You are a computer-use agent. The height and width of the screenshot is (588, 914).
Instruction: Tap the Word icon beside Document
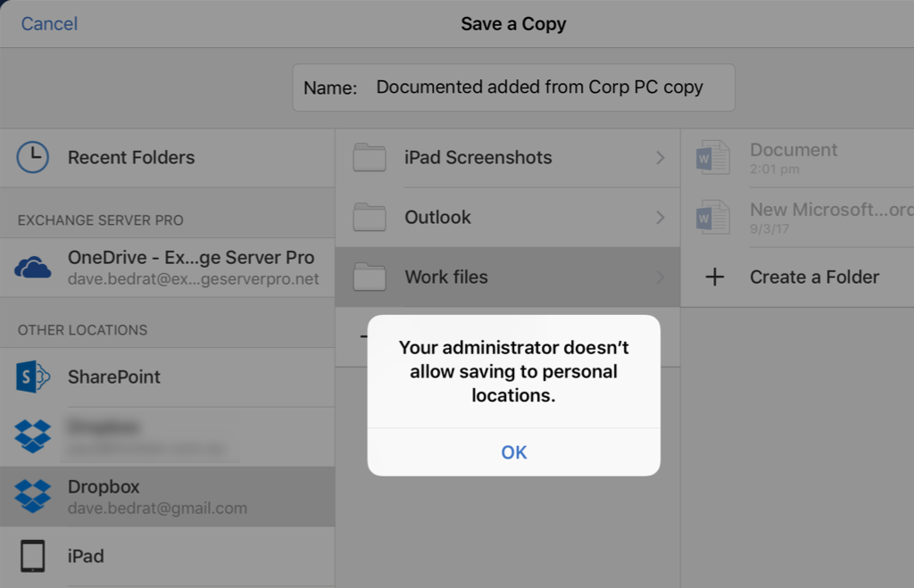(713, 158)
